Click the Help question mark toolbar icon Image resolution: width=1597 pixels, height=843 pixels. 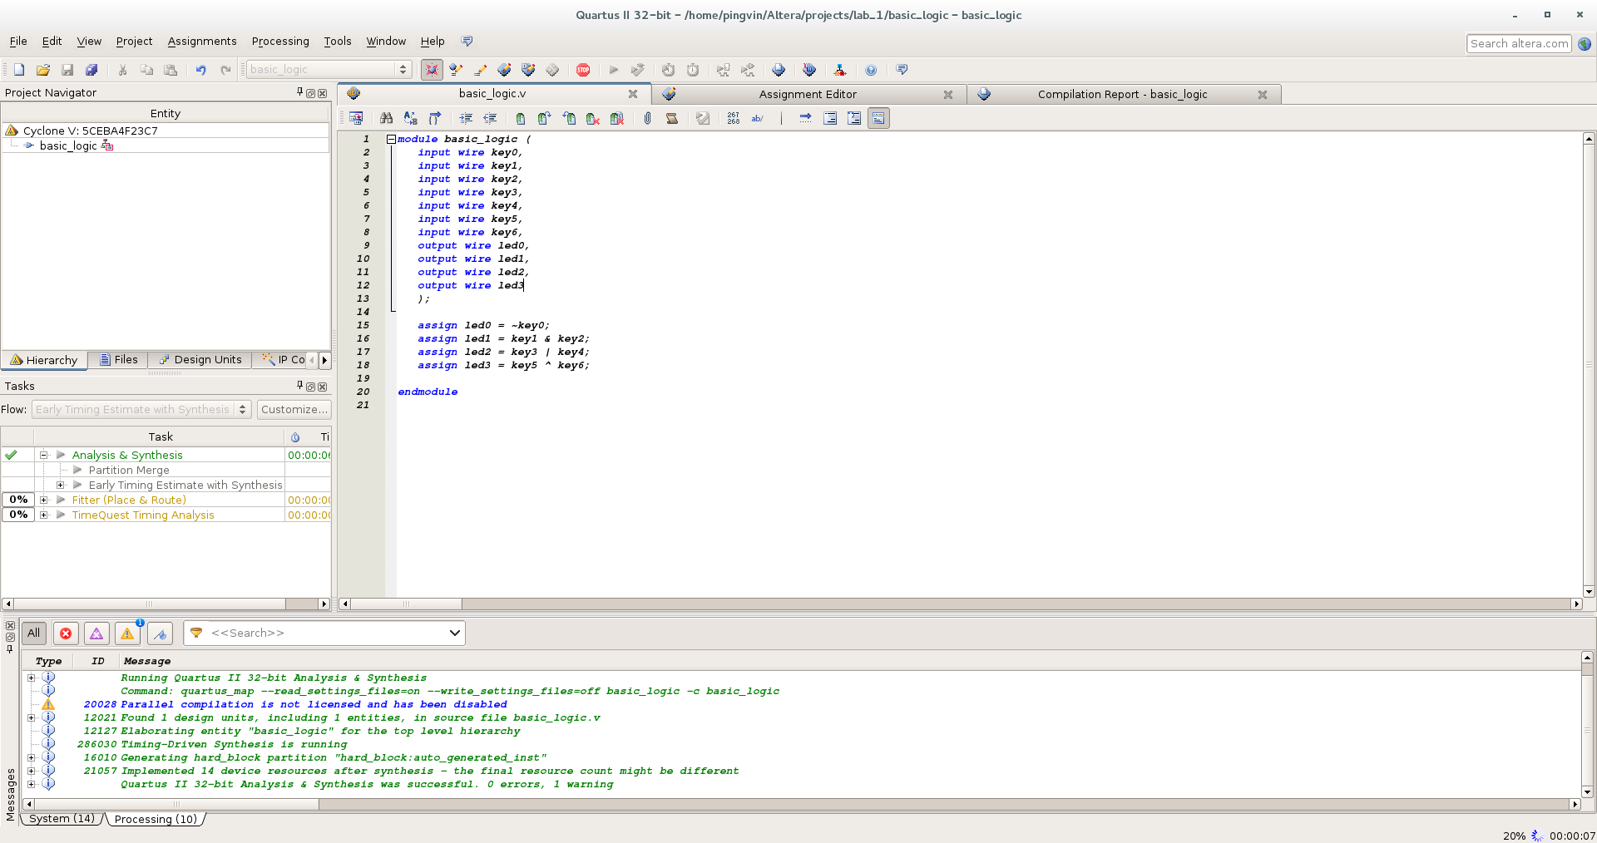(871, 70)
